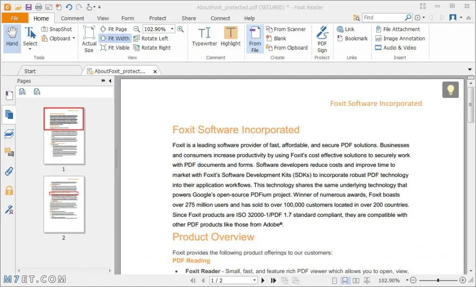476x287 pixels.
Task: Open the Security lock panel
Action: (x=9, y=190)
